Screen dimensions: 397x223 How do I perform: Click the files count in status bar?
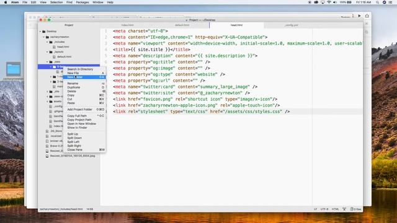click(355, 209)
